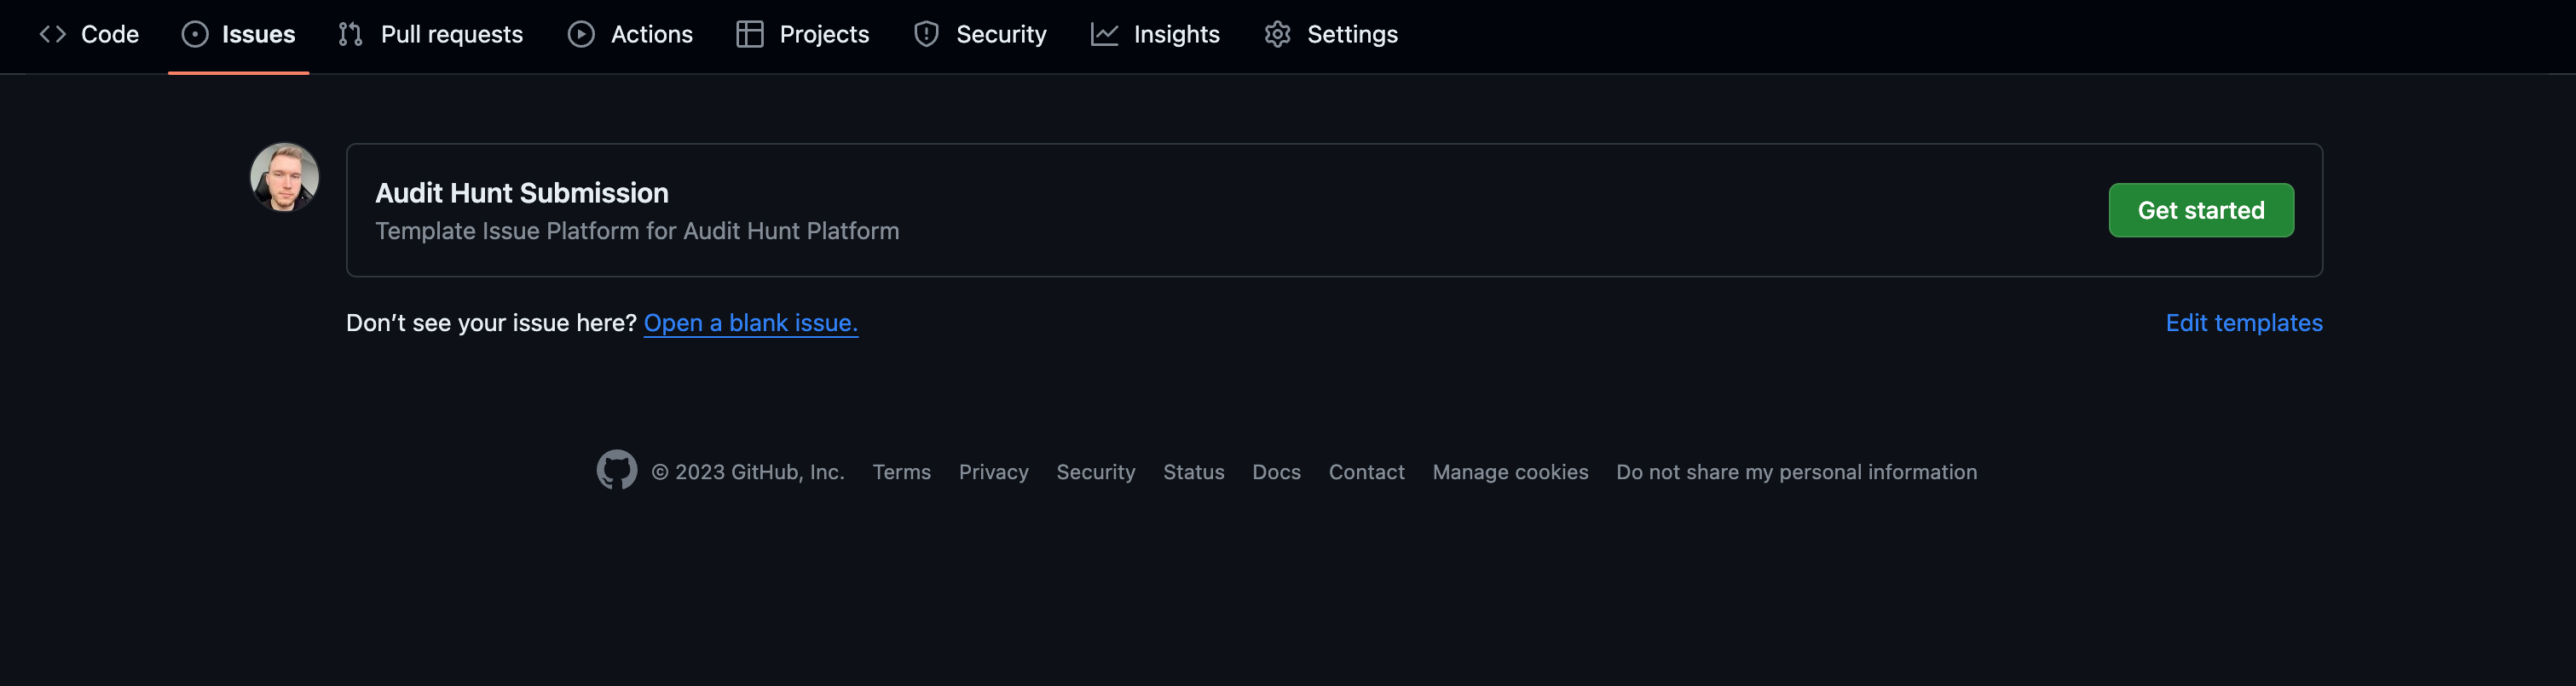This screenshot has height=686, width=2576.
Task: Open the Pull requests tab
Action: click(x=431, y=34)
